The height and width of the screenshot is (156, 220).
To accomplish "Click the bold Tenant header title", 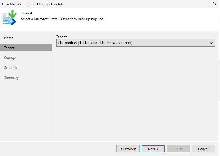I will (27, 13).
